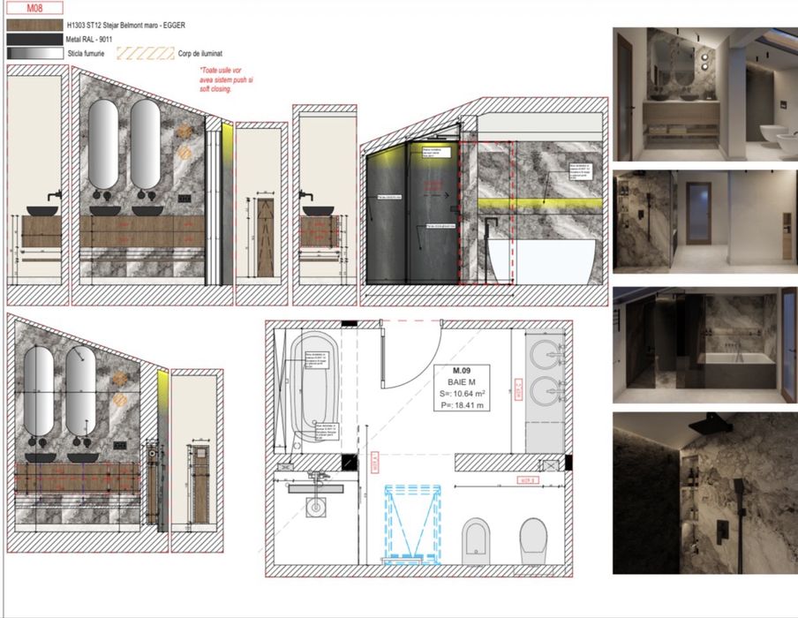
Task: Click the text 'H1303 ST12 Stejar Belmont maro - EGGER'
Action: point(125,25)
